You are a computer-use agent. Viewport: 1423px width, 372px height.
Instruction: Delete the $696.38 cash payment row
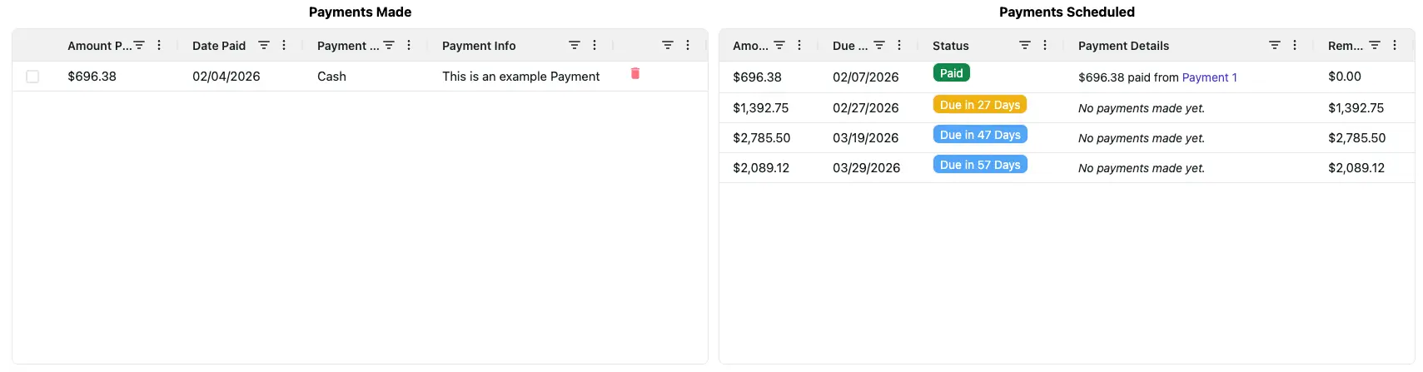635,74
